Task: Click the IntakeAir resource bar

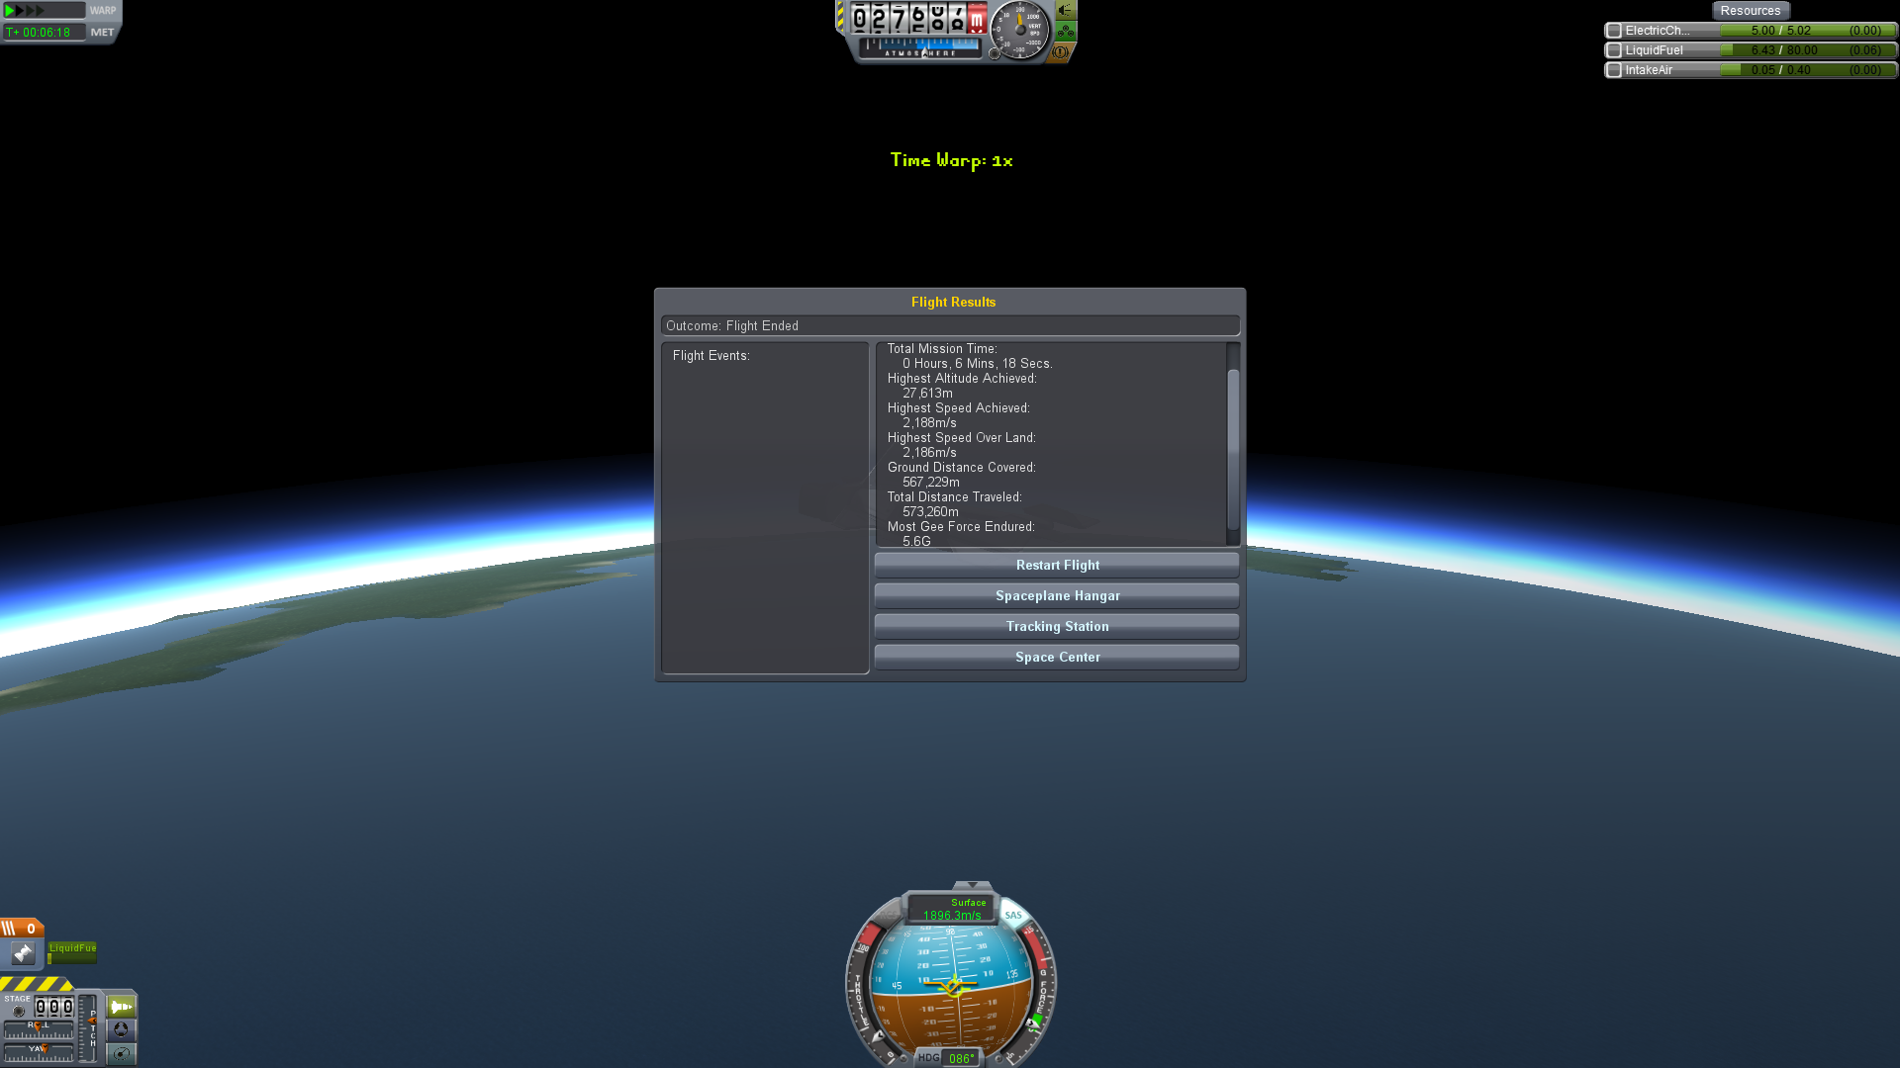Action: (1809, 70)
